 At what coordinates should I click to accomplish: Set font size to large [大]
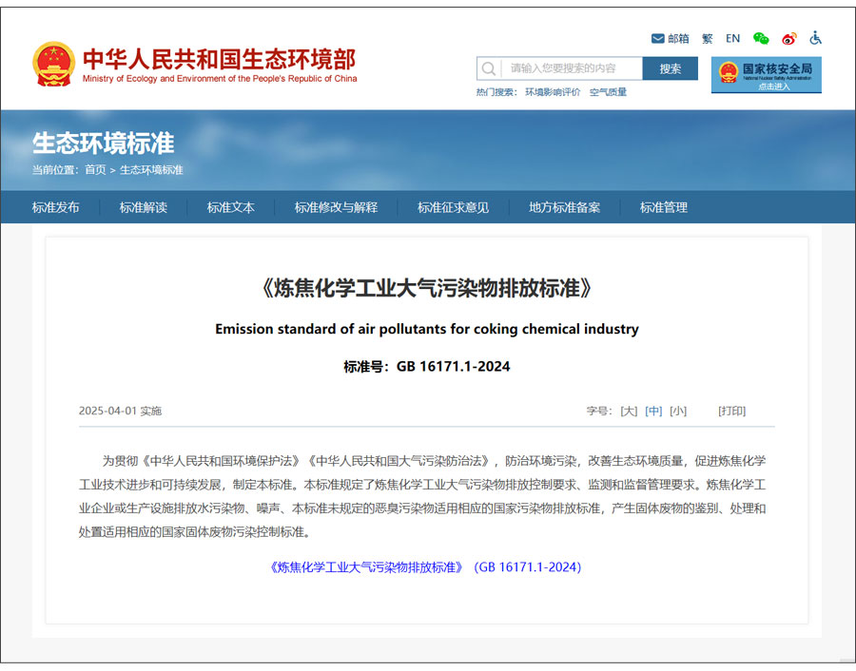point(629,412)
